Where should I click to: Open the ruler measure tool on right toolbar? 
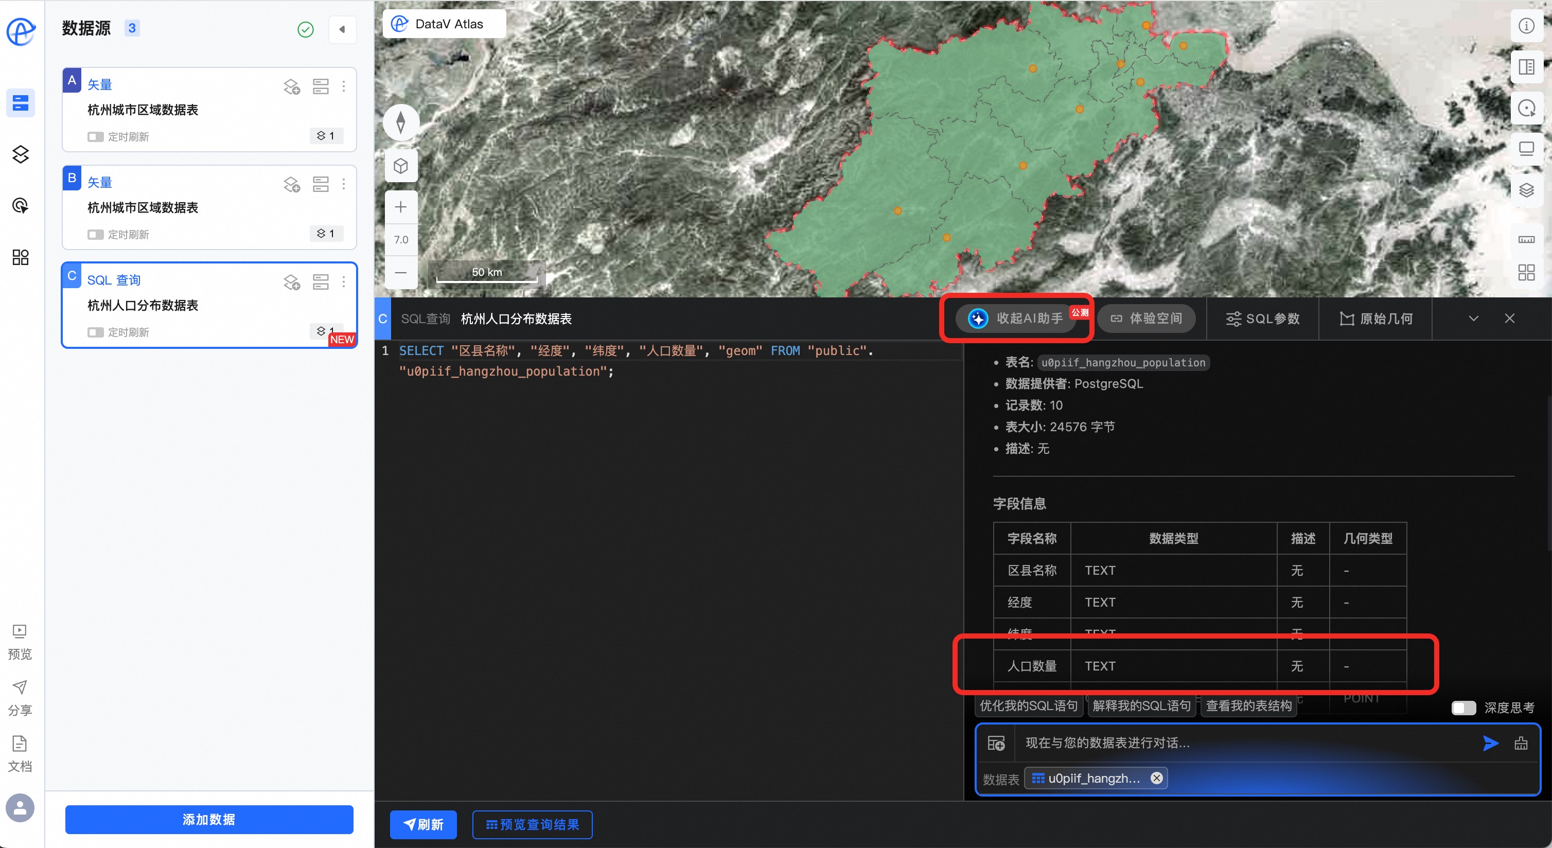pos(1526,239)
